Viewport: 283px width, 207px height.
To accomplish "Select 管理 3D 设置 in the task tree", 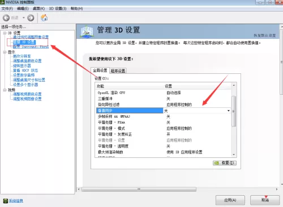I will [x=24, y=42].
